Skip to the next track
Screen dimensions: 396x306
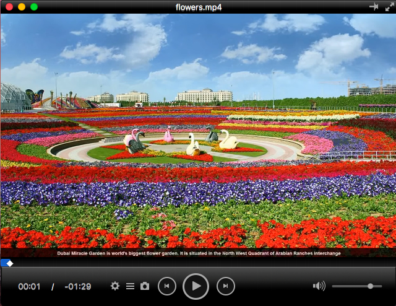pos(226,286)
